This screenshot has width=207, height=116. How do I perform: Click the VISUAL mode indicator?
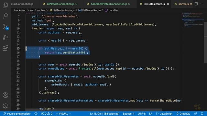click(x=63, y=114)
